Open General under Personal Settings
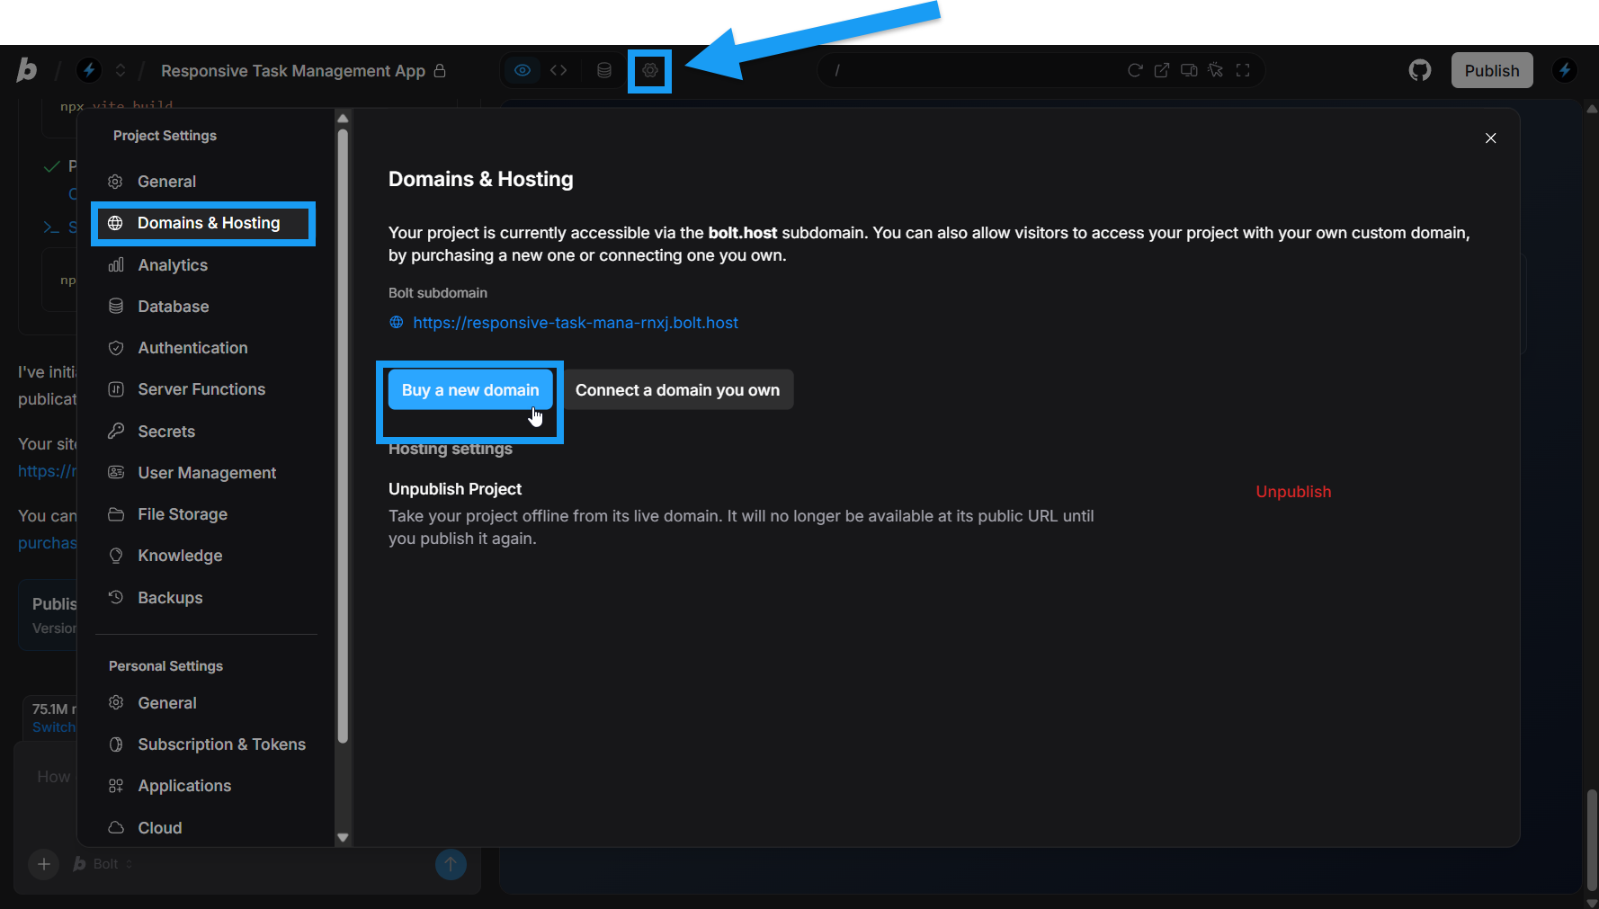The width and height of the screenshot is (1599, 909). 205,703
